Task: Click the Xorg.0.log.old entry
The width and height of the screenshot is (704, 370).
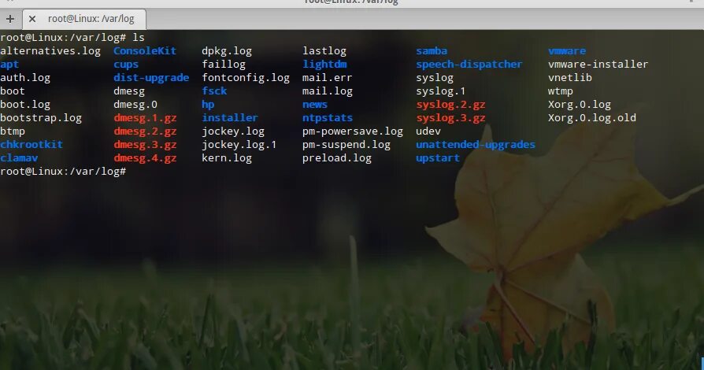Action: pyautogui.click(x=591, y=118)
